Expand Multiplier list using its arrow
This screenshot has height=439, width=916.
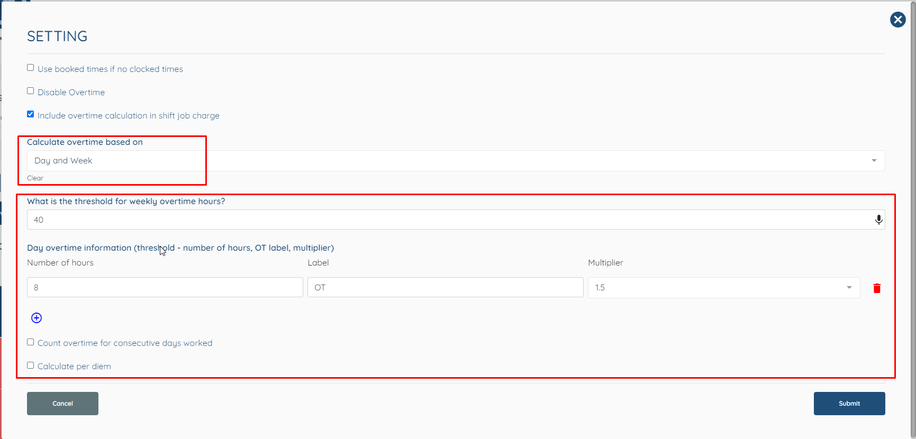(849, 288)
